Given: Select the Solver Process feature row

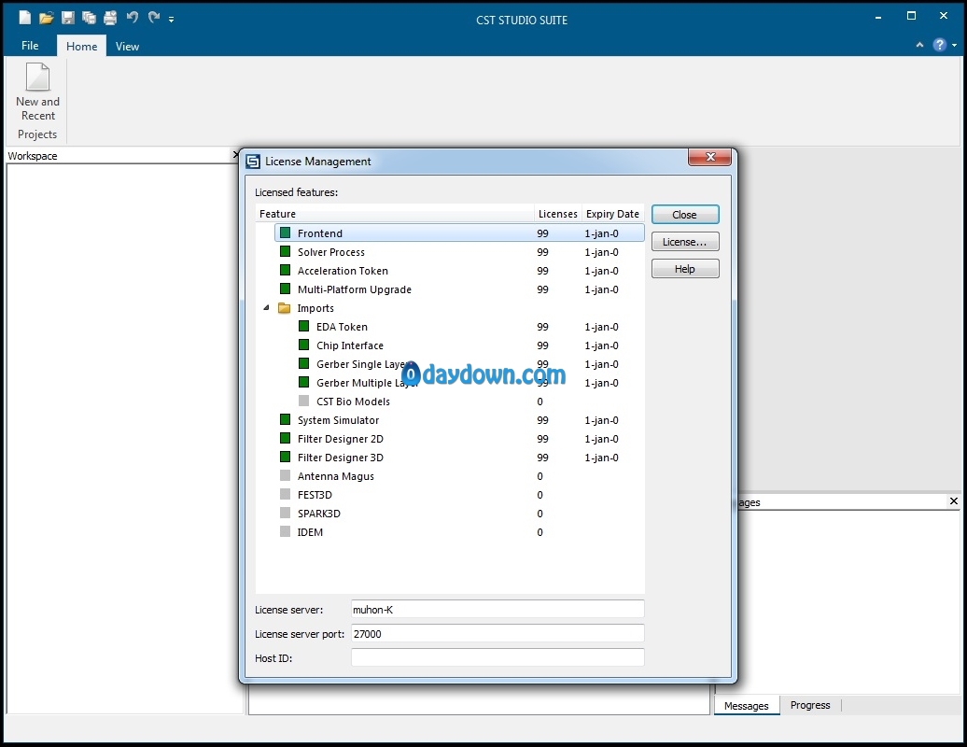Looking at the screenshot, I should [x=459, y=252].
